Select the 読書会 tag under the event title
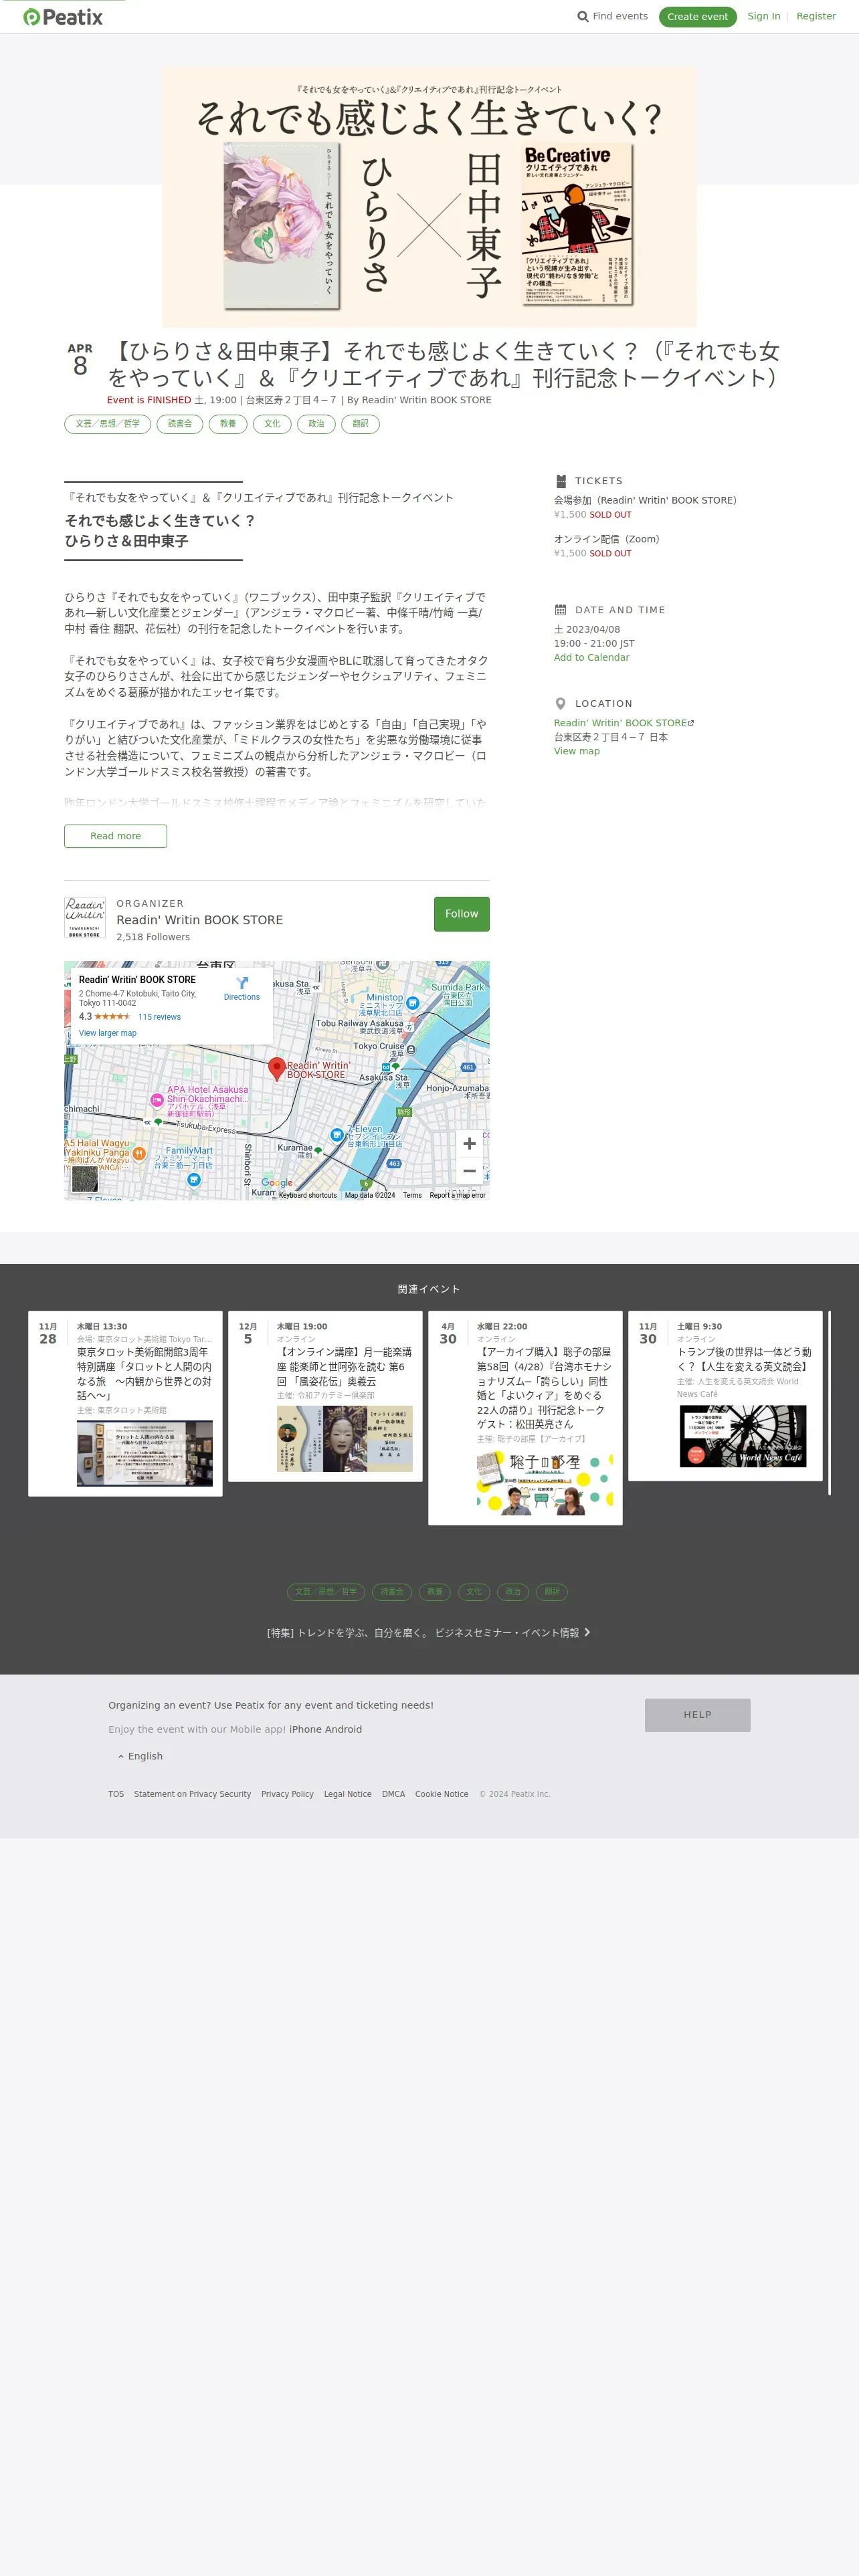This screenshot has width=859, height=2576. pyautogui.click(x=180, y=424)
